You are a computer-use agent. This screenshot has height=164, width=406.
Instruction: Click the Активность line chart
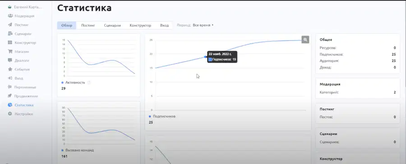point(99,58)
